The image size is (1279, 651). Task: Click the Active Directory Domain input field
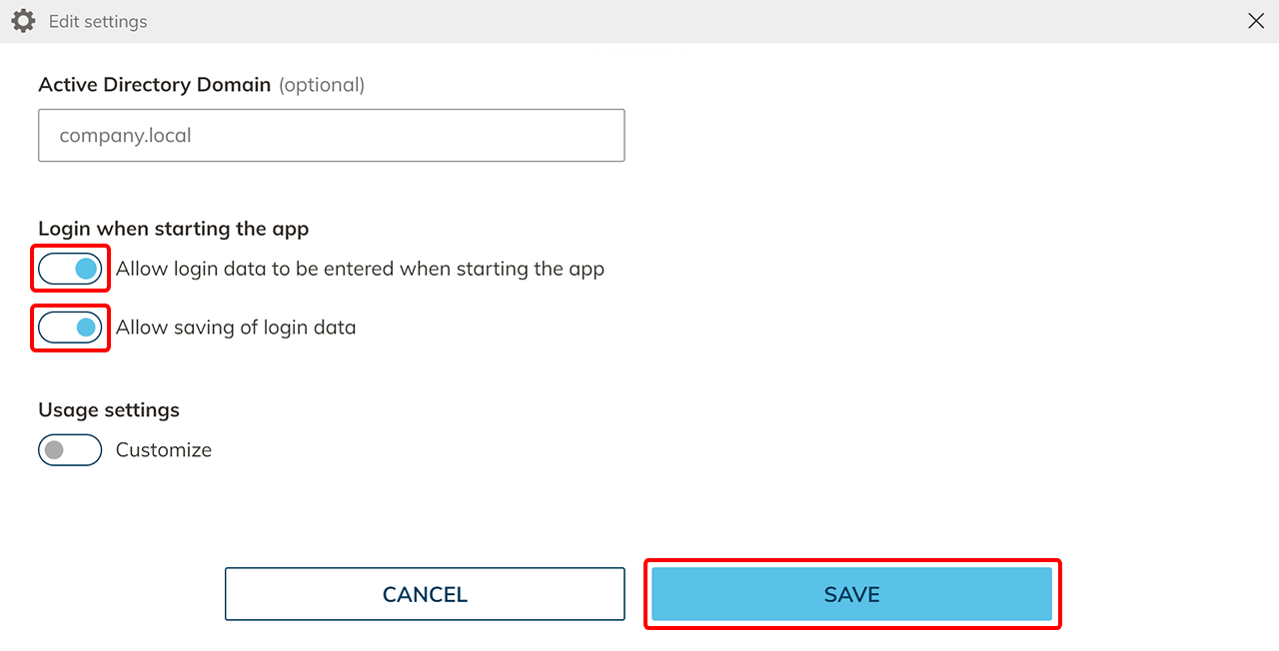click(331, 136)
